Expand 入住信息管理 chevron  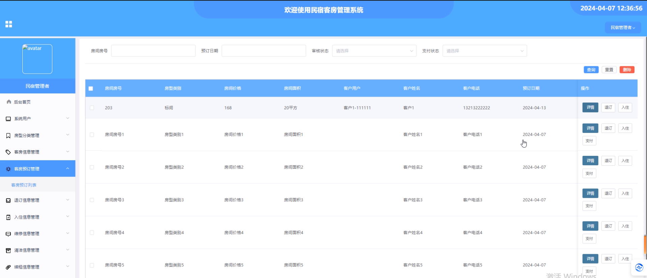pos(68,216)
